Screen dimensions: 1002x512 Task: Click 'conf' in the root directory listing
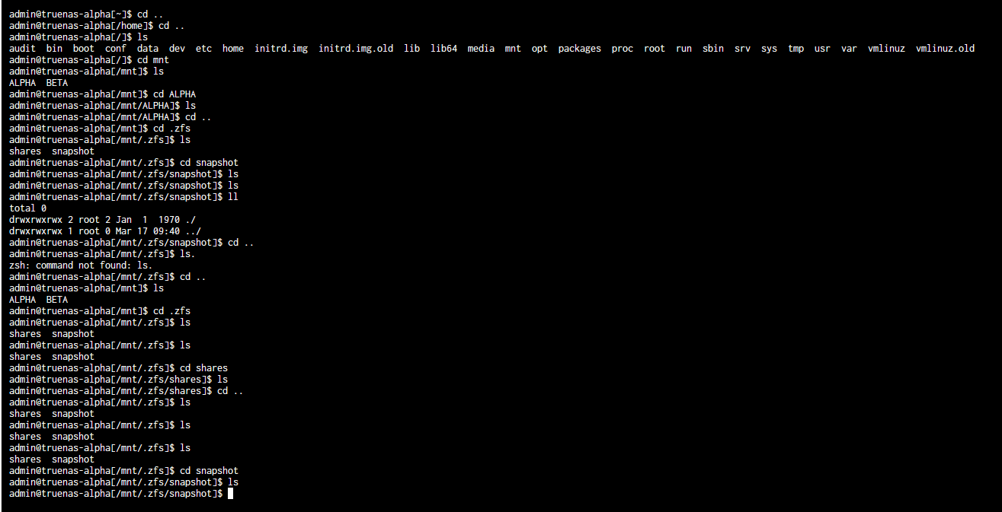(x=116, y=49)
